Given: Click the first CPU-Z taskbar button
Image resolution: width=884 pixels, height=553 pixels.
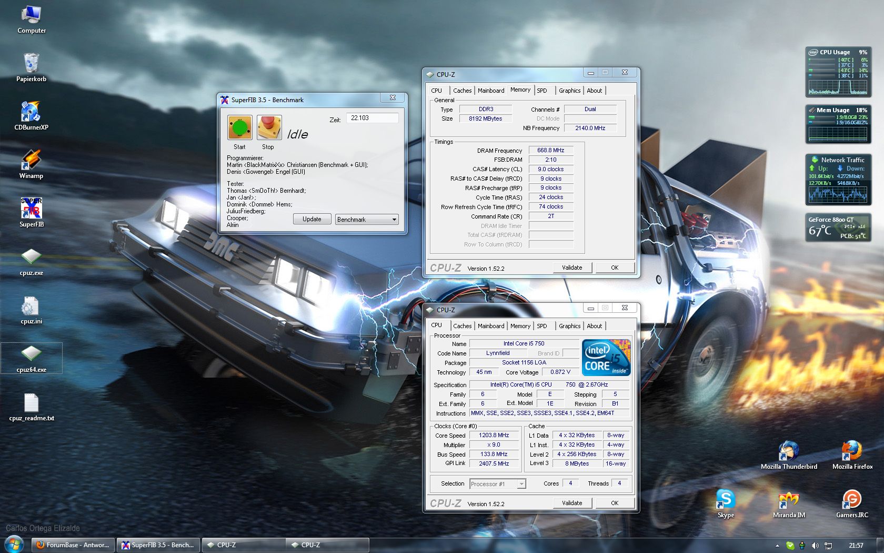Looking at the screenshot, I should point(244,545).
